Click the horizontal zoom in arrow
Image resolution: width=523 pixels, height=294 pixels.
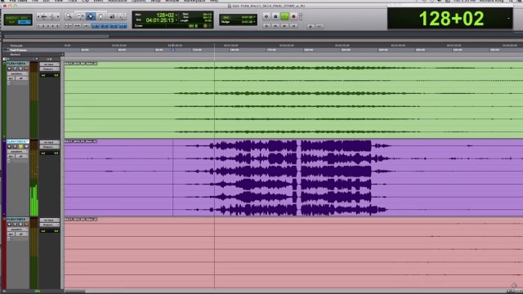58,16
